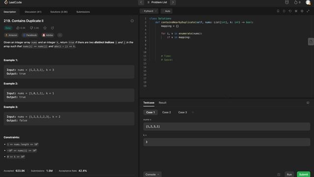Image resolution: width=314 pixels, height=177 pixels.
Task: Click the streak flame icon
Action: [295, 2]
